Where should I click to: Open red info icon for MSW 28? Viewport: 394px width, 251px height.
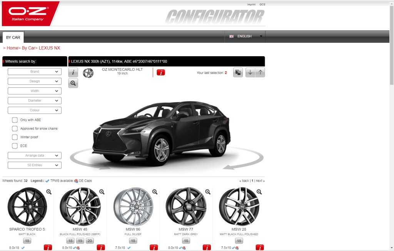260,248
